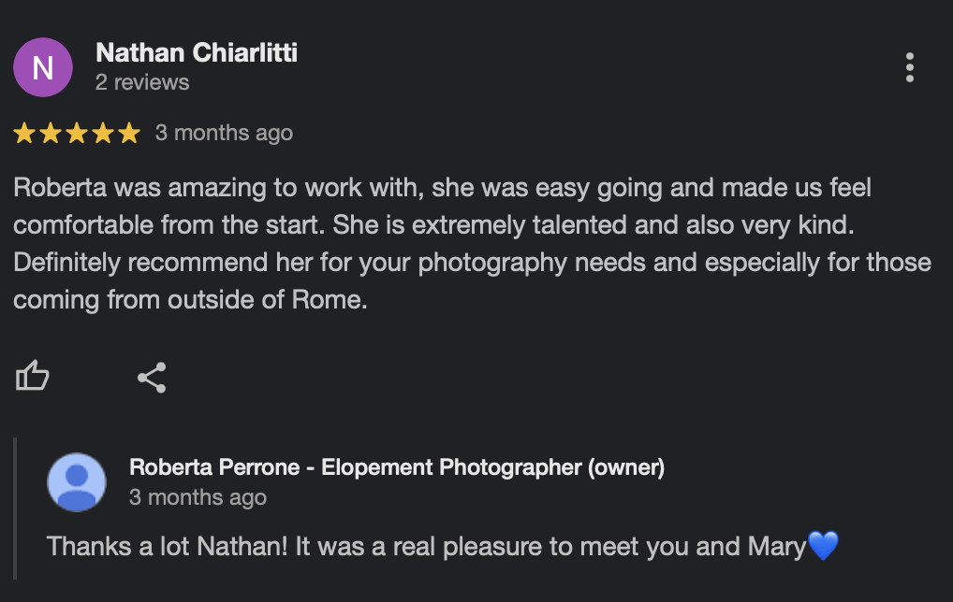The width and height of the screenshot is (953, 602).
Task: Open the three-dot more options menu
Action: tap(909, 67)
